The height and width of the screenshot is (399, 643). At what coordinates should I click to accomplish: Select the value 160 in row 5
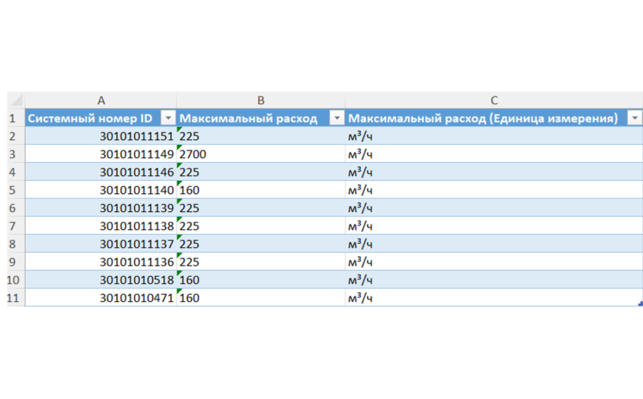(x=261, y=190)
